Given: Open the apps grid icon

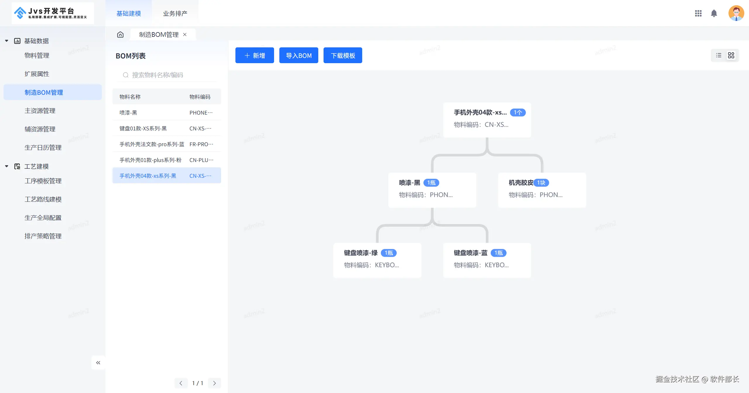Looking at the screenshot, I should tap(698, 13).
